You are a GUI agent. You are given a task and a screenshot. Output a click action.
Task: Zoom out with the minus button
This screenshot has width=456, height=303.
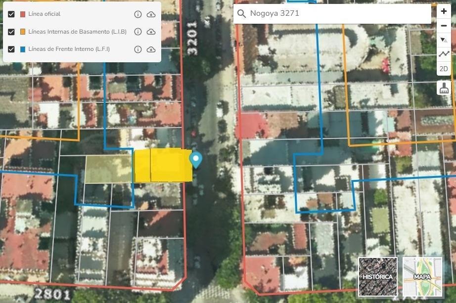coord(444,26)
